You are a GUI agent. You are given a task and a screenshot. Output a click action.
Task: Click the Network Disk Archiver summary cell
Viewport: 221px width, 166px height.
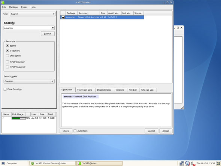point(89,17)
